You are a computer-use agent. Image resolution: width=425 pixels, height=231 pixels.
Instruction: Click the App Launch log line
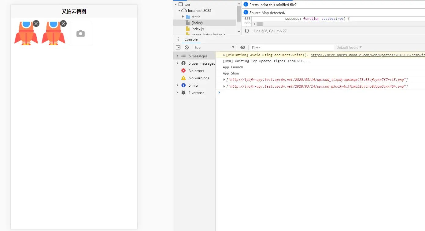(233, 67)
